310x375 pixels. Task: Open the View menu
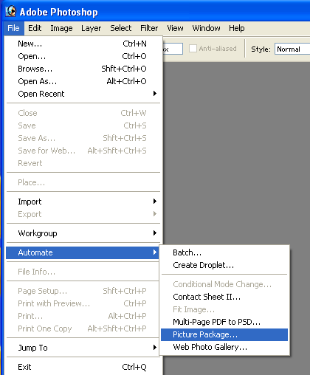(175, 28)
